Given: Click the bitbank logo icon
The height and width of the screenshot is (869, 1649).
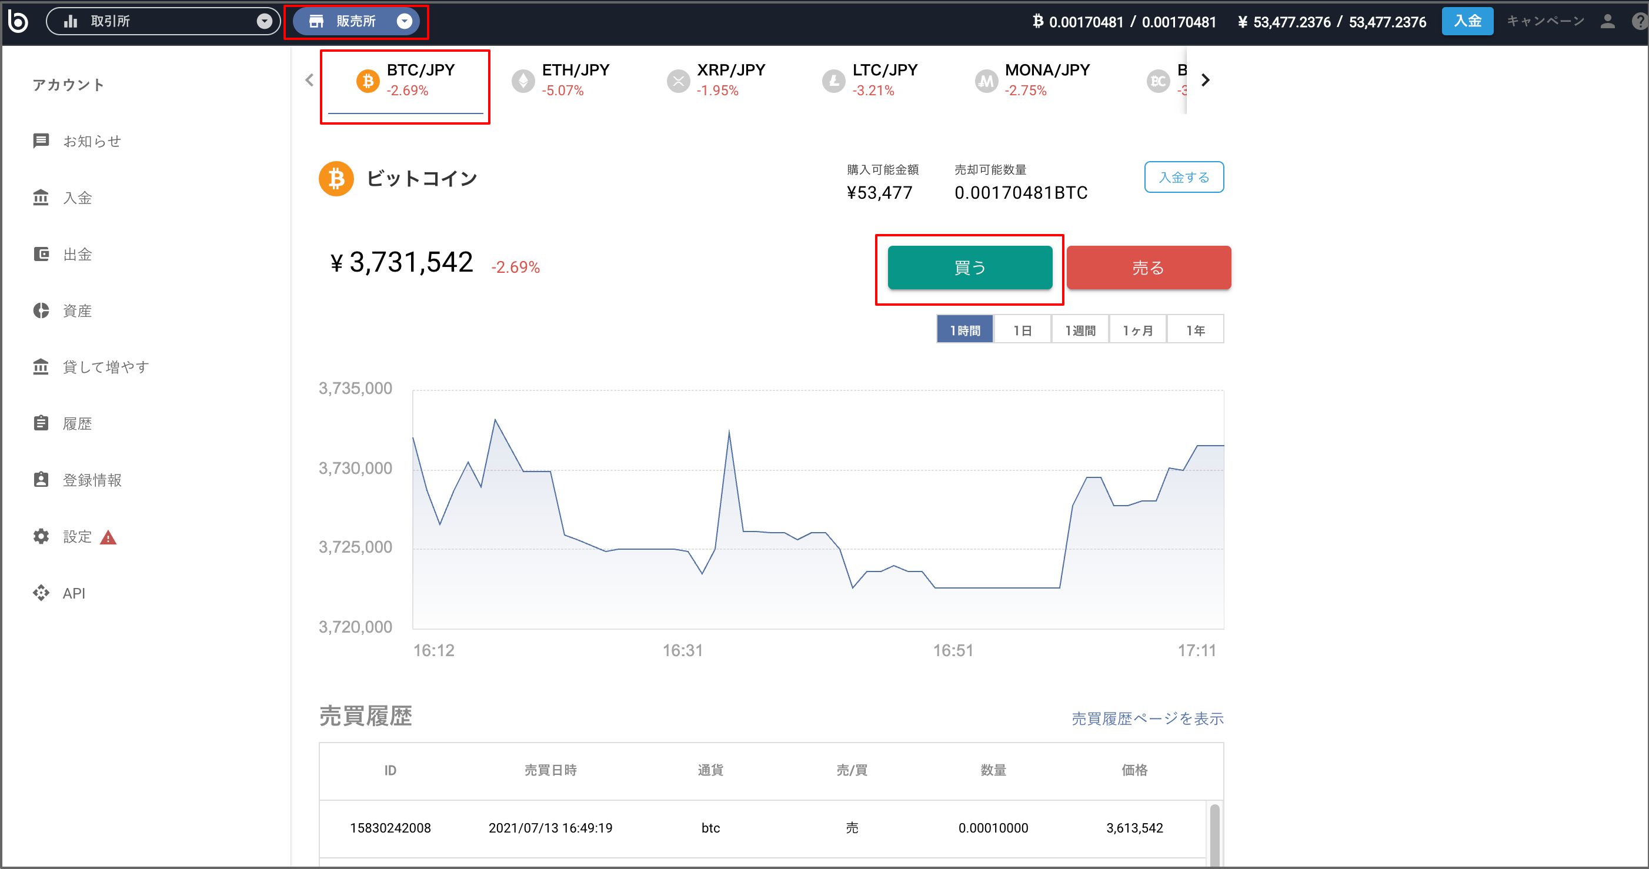Looking at the screenshot, I should point(18,21).
